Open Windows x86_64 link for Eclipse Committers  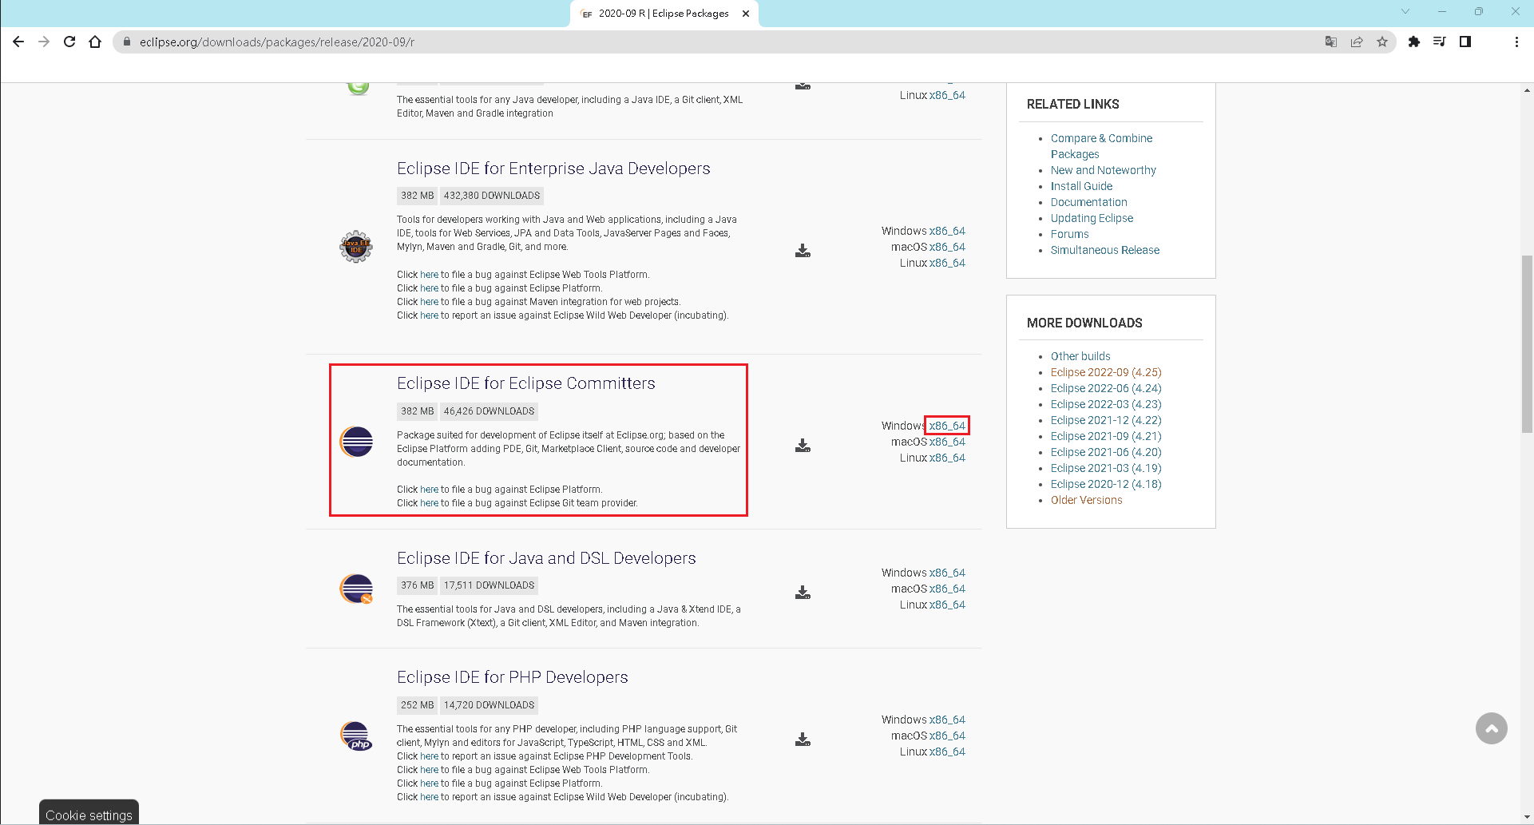point(947,426)
